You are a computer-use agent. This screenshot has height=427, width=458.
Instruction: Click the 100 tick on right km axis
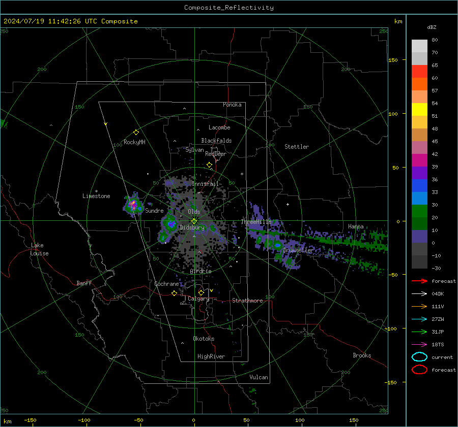(393, 114)
